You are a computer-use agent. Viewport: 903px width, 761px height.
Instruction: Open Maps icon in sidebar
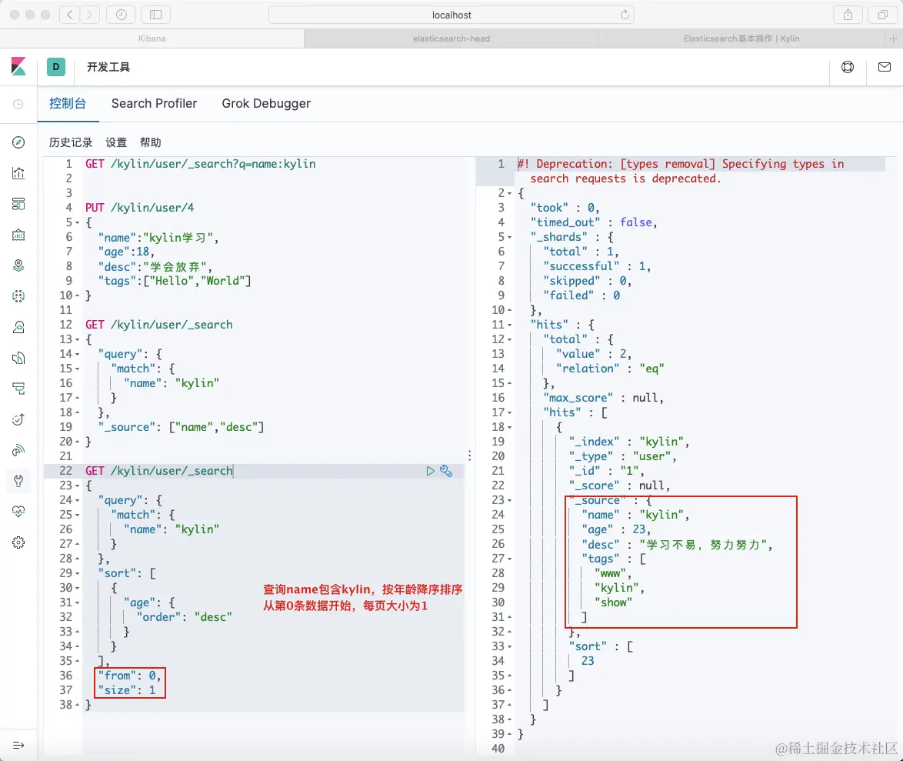pos(18,265)
